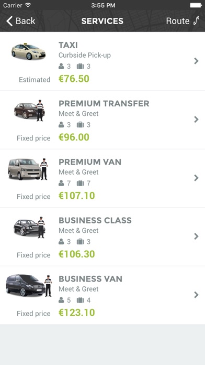
Task: Tap the black Business Van image
Action: [29, 286]
